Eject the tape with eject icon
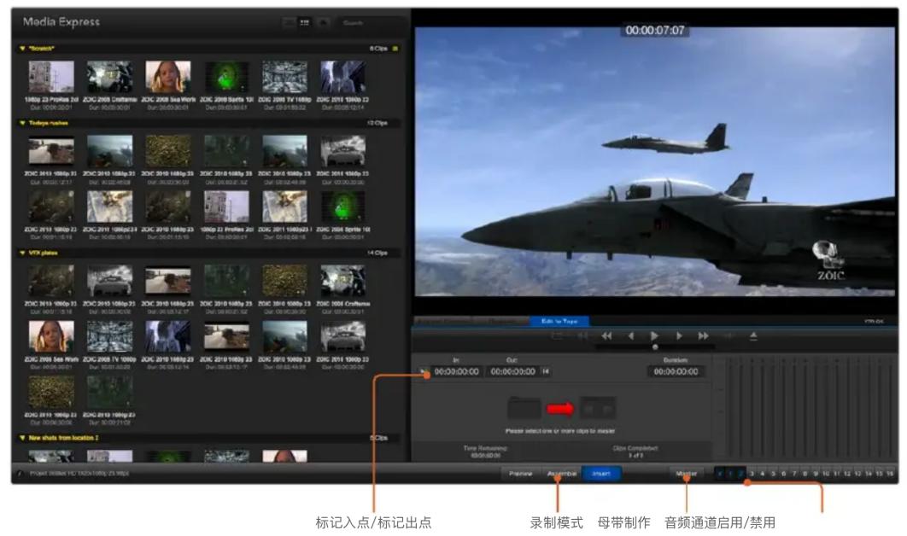907x536 pixels. 753,336
